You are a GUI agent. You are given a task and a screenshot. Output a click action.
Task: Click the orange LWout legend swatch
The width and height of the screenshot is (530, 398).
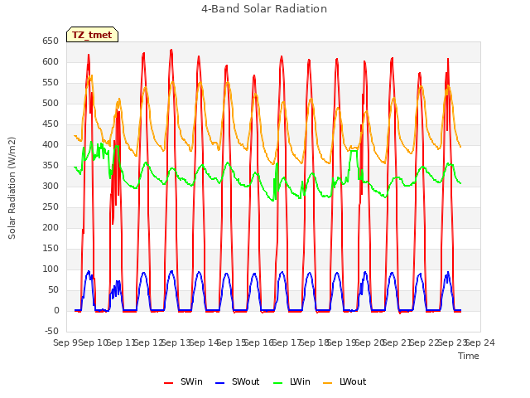328,383
